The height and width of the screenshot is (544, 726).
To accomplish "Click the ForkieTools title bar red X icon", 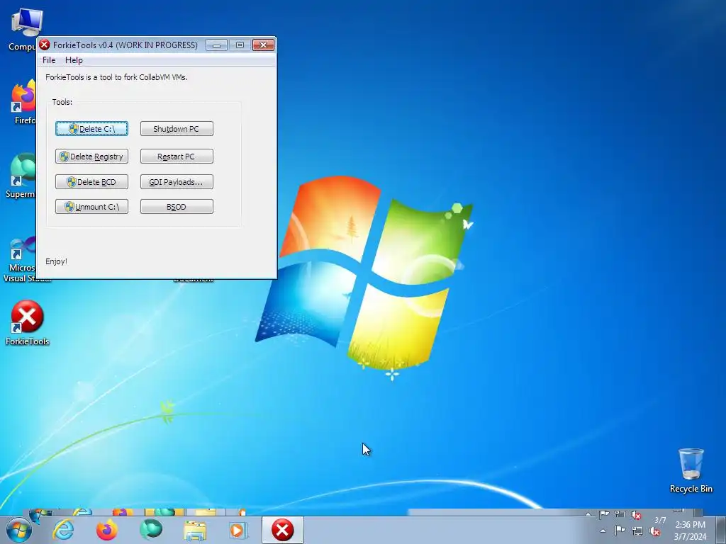I will click(45, 45).
